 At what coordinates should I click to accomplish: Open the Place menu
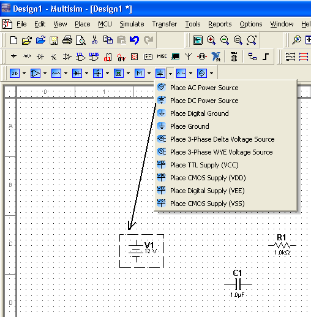click(x=83, y=24)
